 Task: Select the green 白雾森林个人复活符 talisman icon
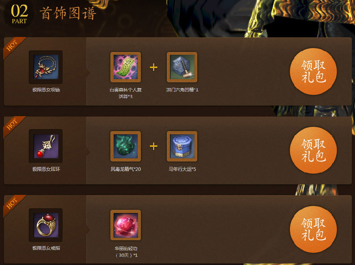pyautogui.click(x=126, y=67)
